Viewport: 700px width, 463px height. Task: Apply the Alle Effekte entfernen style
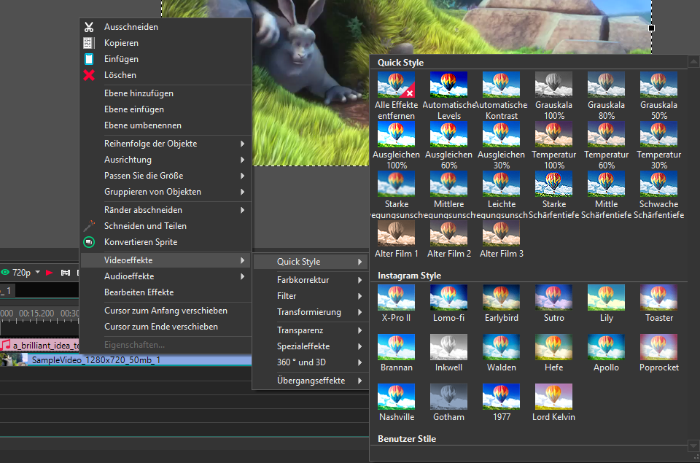tap(396, 85)
